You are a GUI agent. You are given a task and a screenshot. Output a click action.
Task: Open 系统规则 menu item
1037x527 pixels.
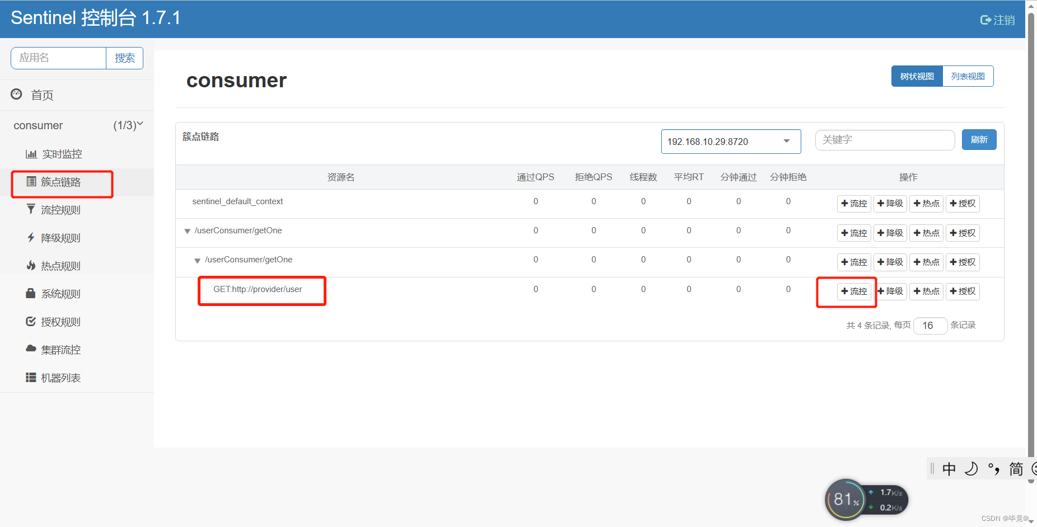[x=77, y=294]
